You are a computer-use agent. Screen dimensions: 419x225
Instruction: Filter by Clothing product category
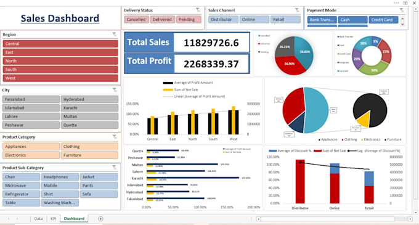click(89, 147)
